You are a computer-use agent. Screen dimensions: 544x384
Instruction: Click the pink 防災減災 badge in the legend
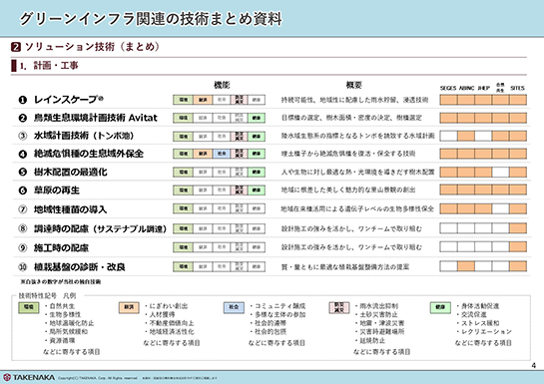point(339,307)
